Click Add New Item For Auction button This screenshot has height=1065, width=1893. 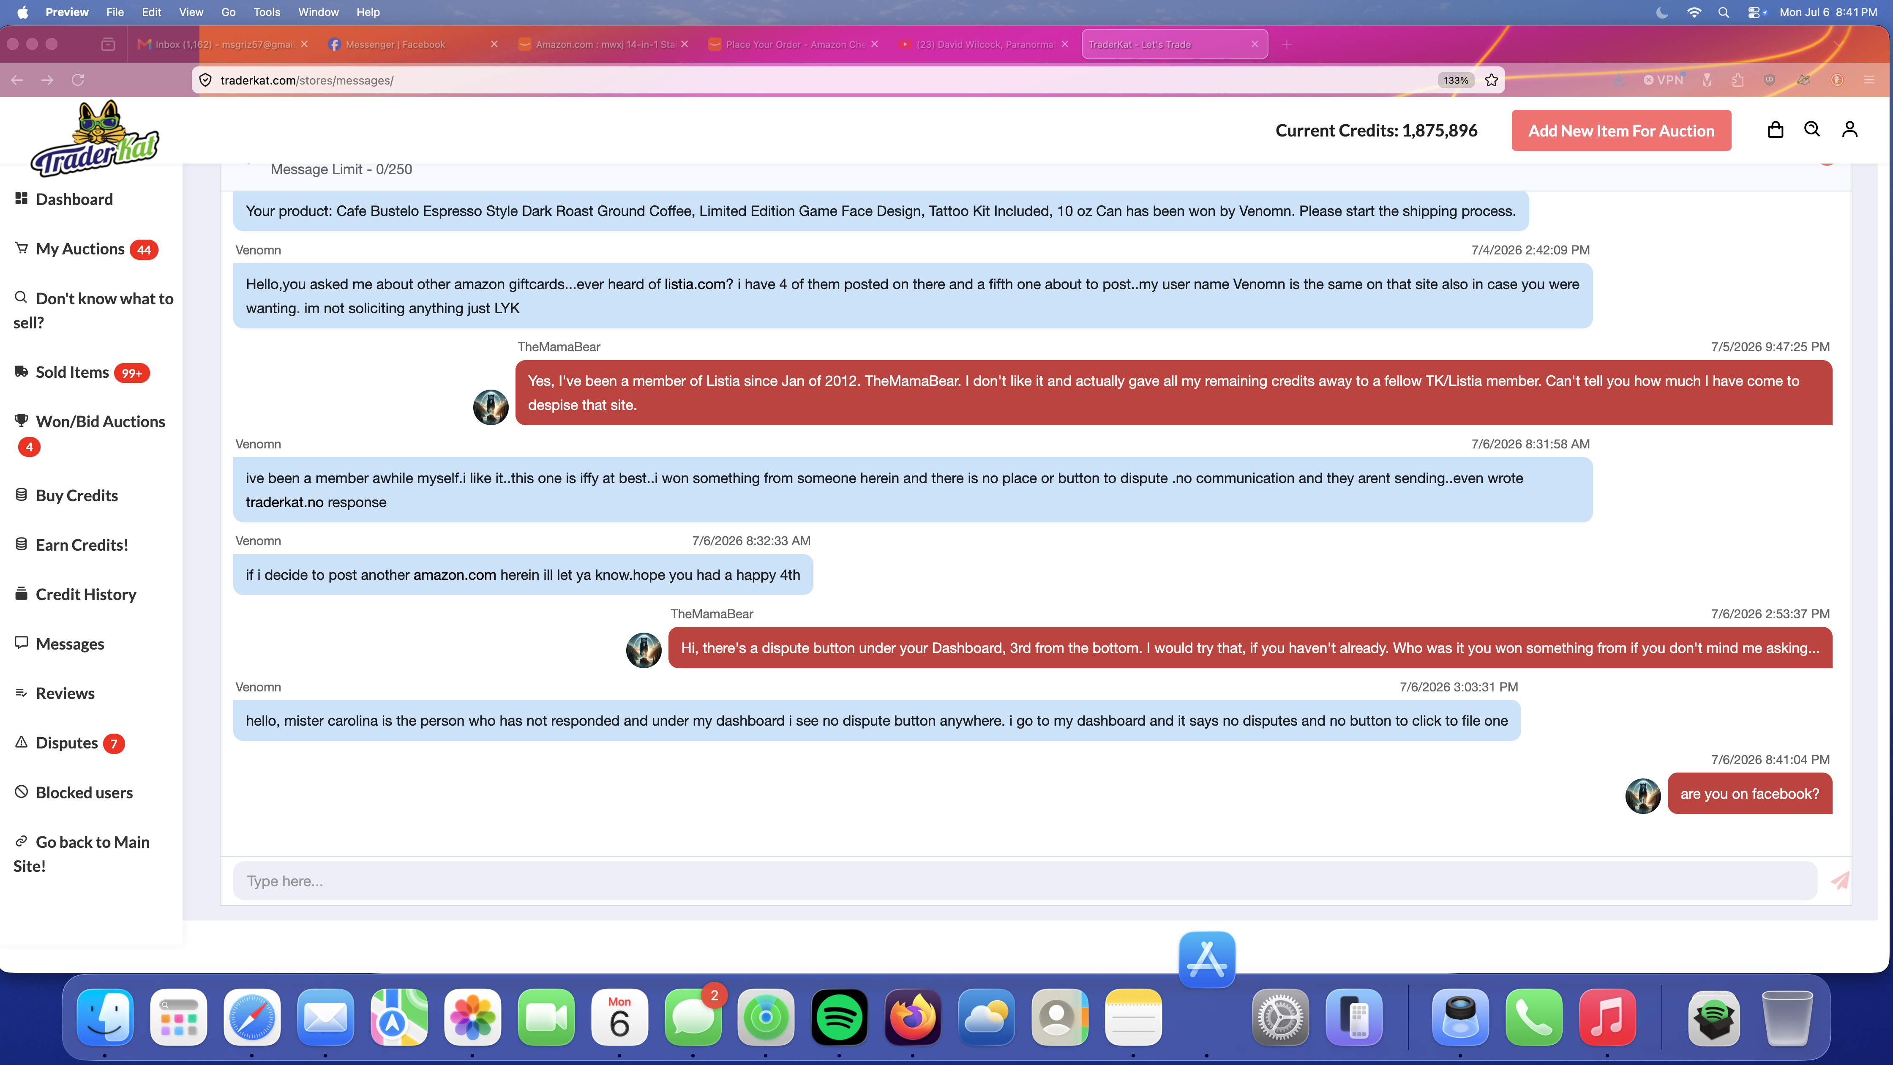click(x=1621, y=130)
